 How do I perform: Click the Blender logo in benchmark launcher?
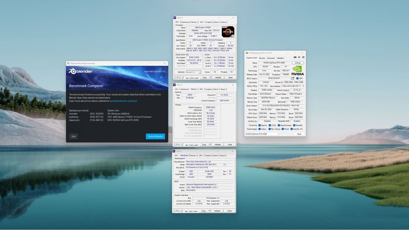pyautogui.click(x=79, y=71)
